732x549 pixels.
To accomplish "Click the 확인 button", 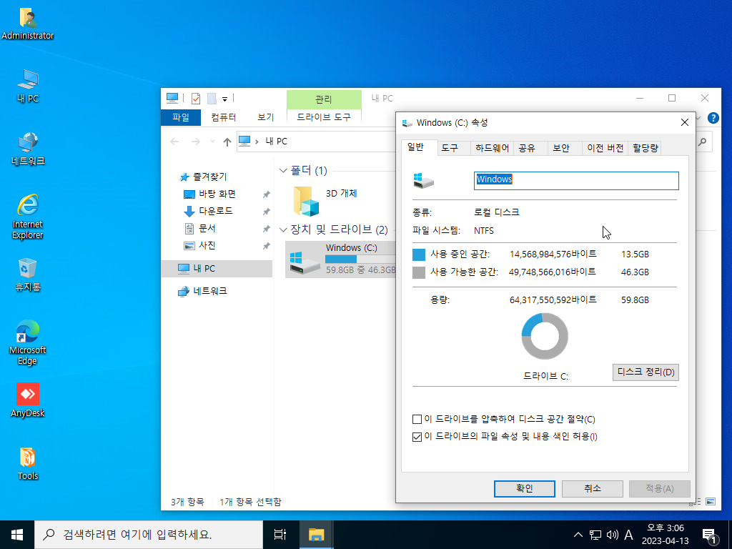I will point(525,489).
